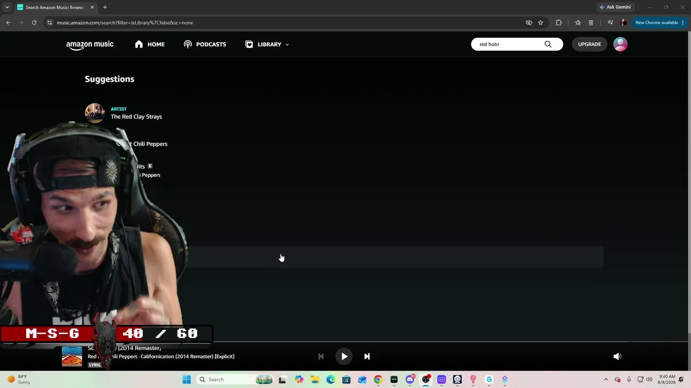Screen dimensions: 691x388
Task: Open the Podcasts section
Action: pos(205,44)
